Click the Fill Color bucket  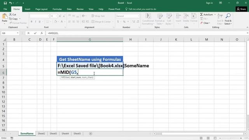(x=55, y=21)
